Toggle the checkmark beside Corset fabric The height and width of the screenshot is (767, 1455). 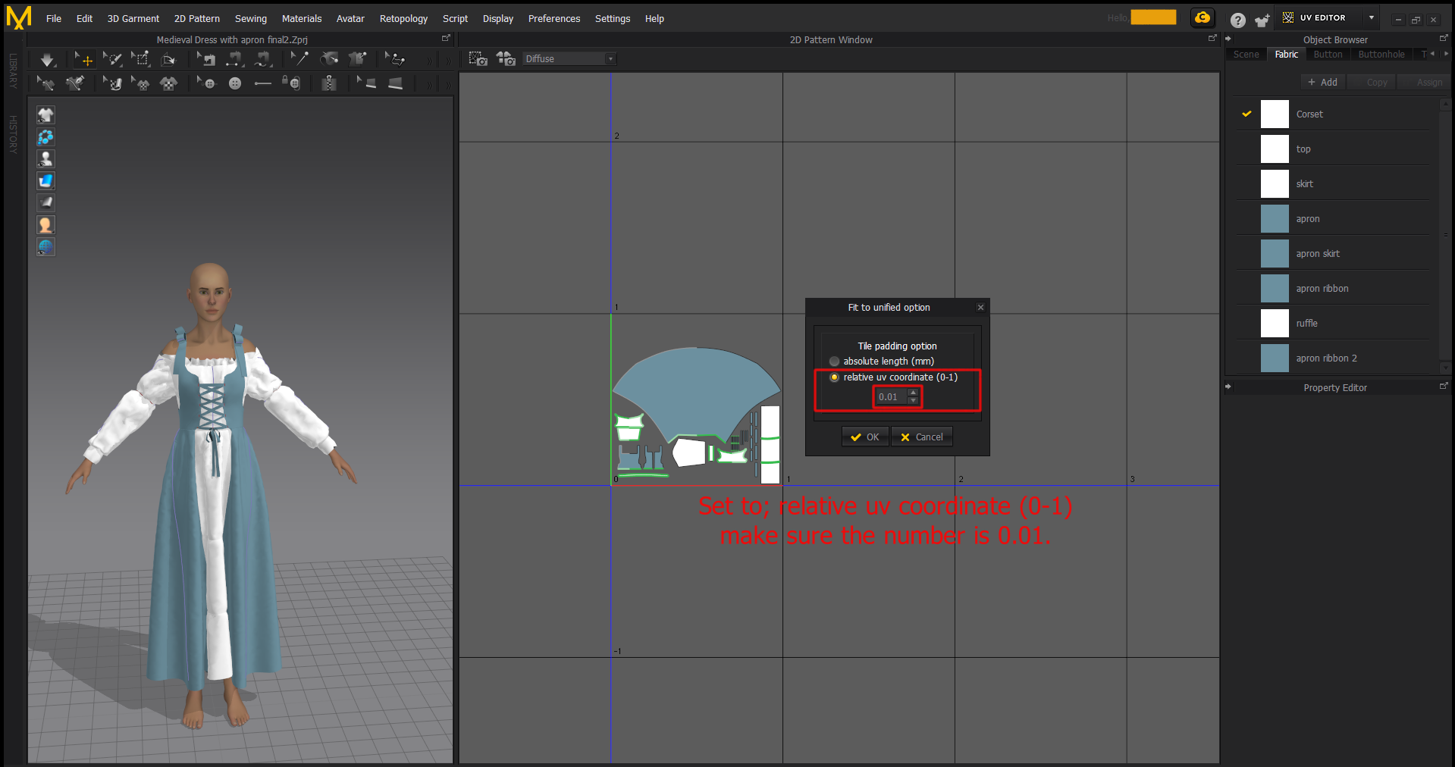1246,114
